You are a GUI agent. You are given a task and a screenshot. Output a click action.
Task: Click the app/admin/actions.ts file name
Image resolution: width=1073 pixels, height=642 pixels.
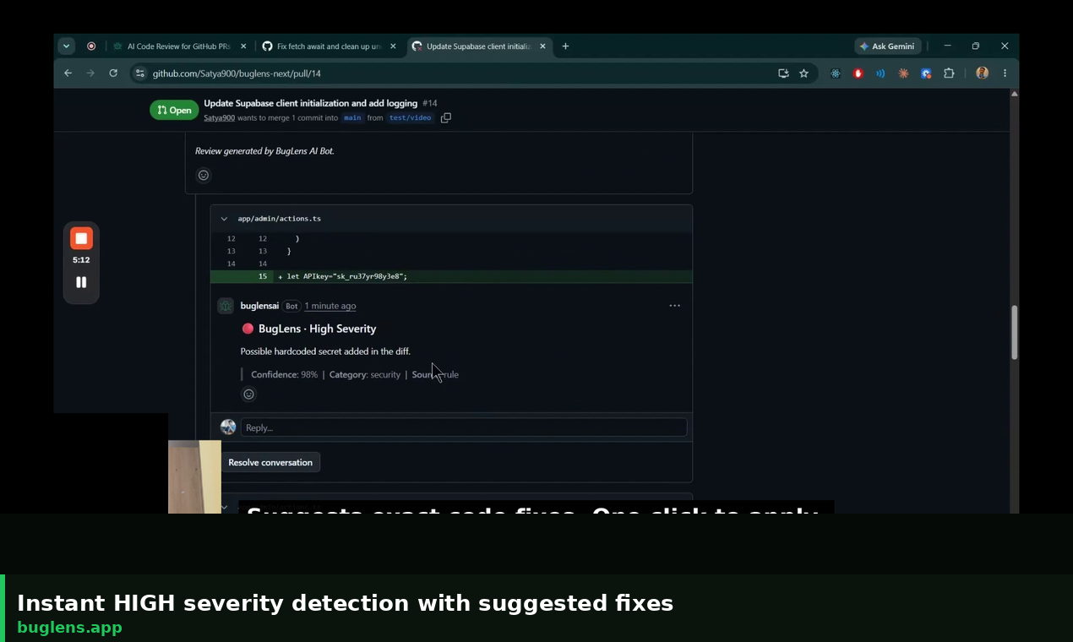tap(279, 219)
